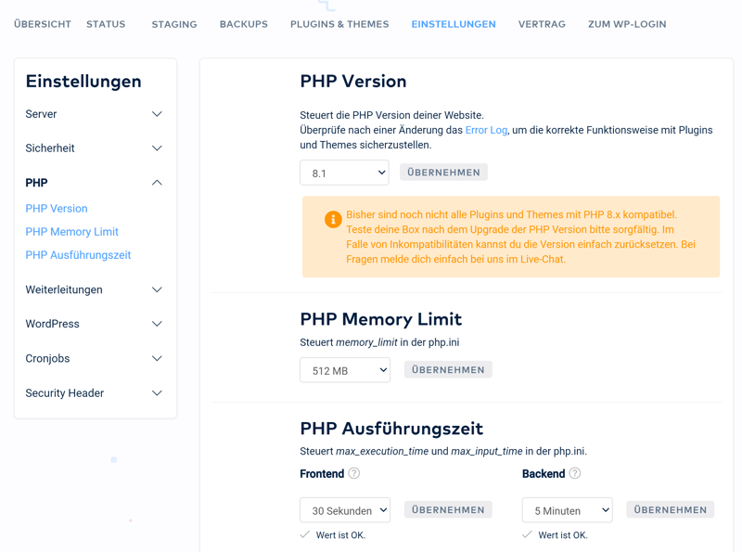
Task: Open the Plugins & Themes tab
Action: click(x=339, y=24)
